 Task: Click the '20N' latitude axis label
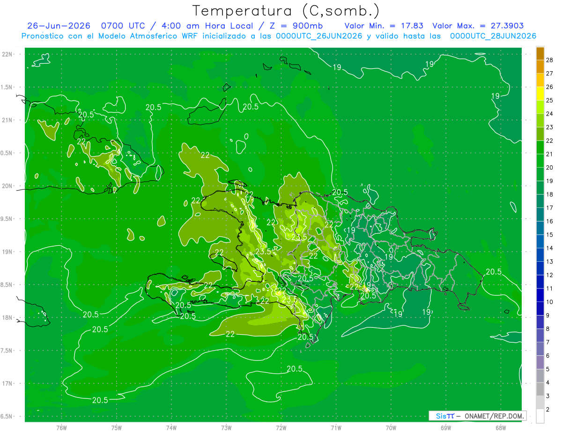7,186
